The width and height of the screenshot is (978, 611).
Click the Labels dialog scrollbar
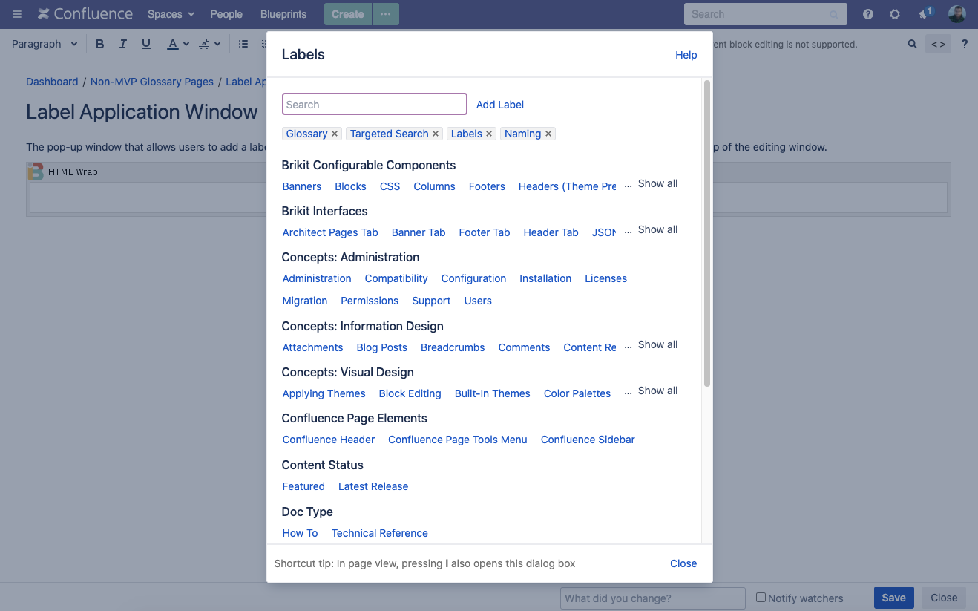pyautogui.click(x=707, y=233)
